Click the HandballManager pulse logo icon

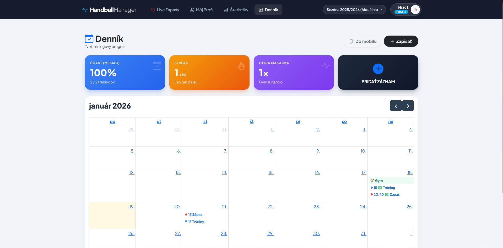84,10
